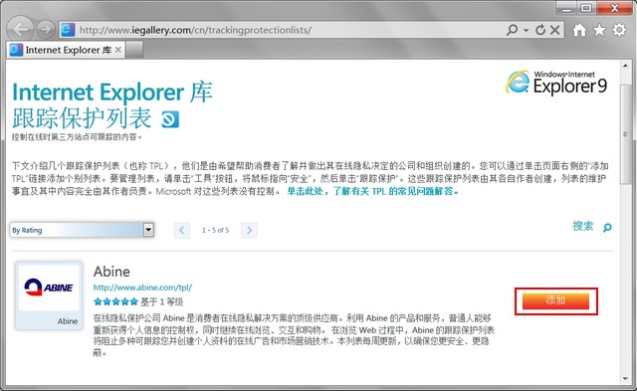Click the tracking protection shield icon by 跟踪保护列表
The height and width of the screenshot is (391, 637).
tap(170, 119)
